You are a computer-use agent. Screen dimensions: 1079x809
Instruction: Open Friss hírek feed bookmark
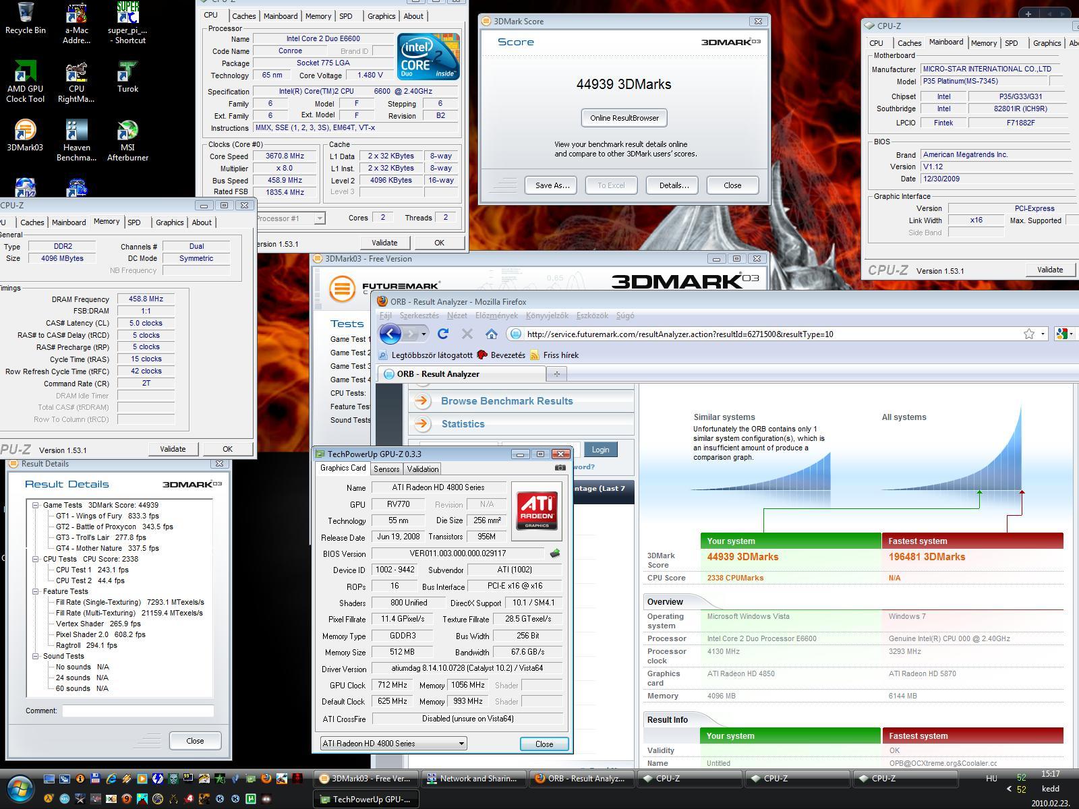pos(554,355)
